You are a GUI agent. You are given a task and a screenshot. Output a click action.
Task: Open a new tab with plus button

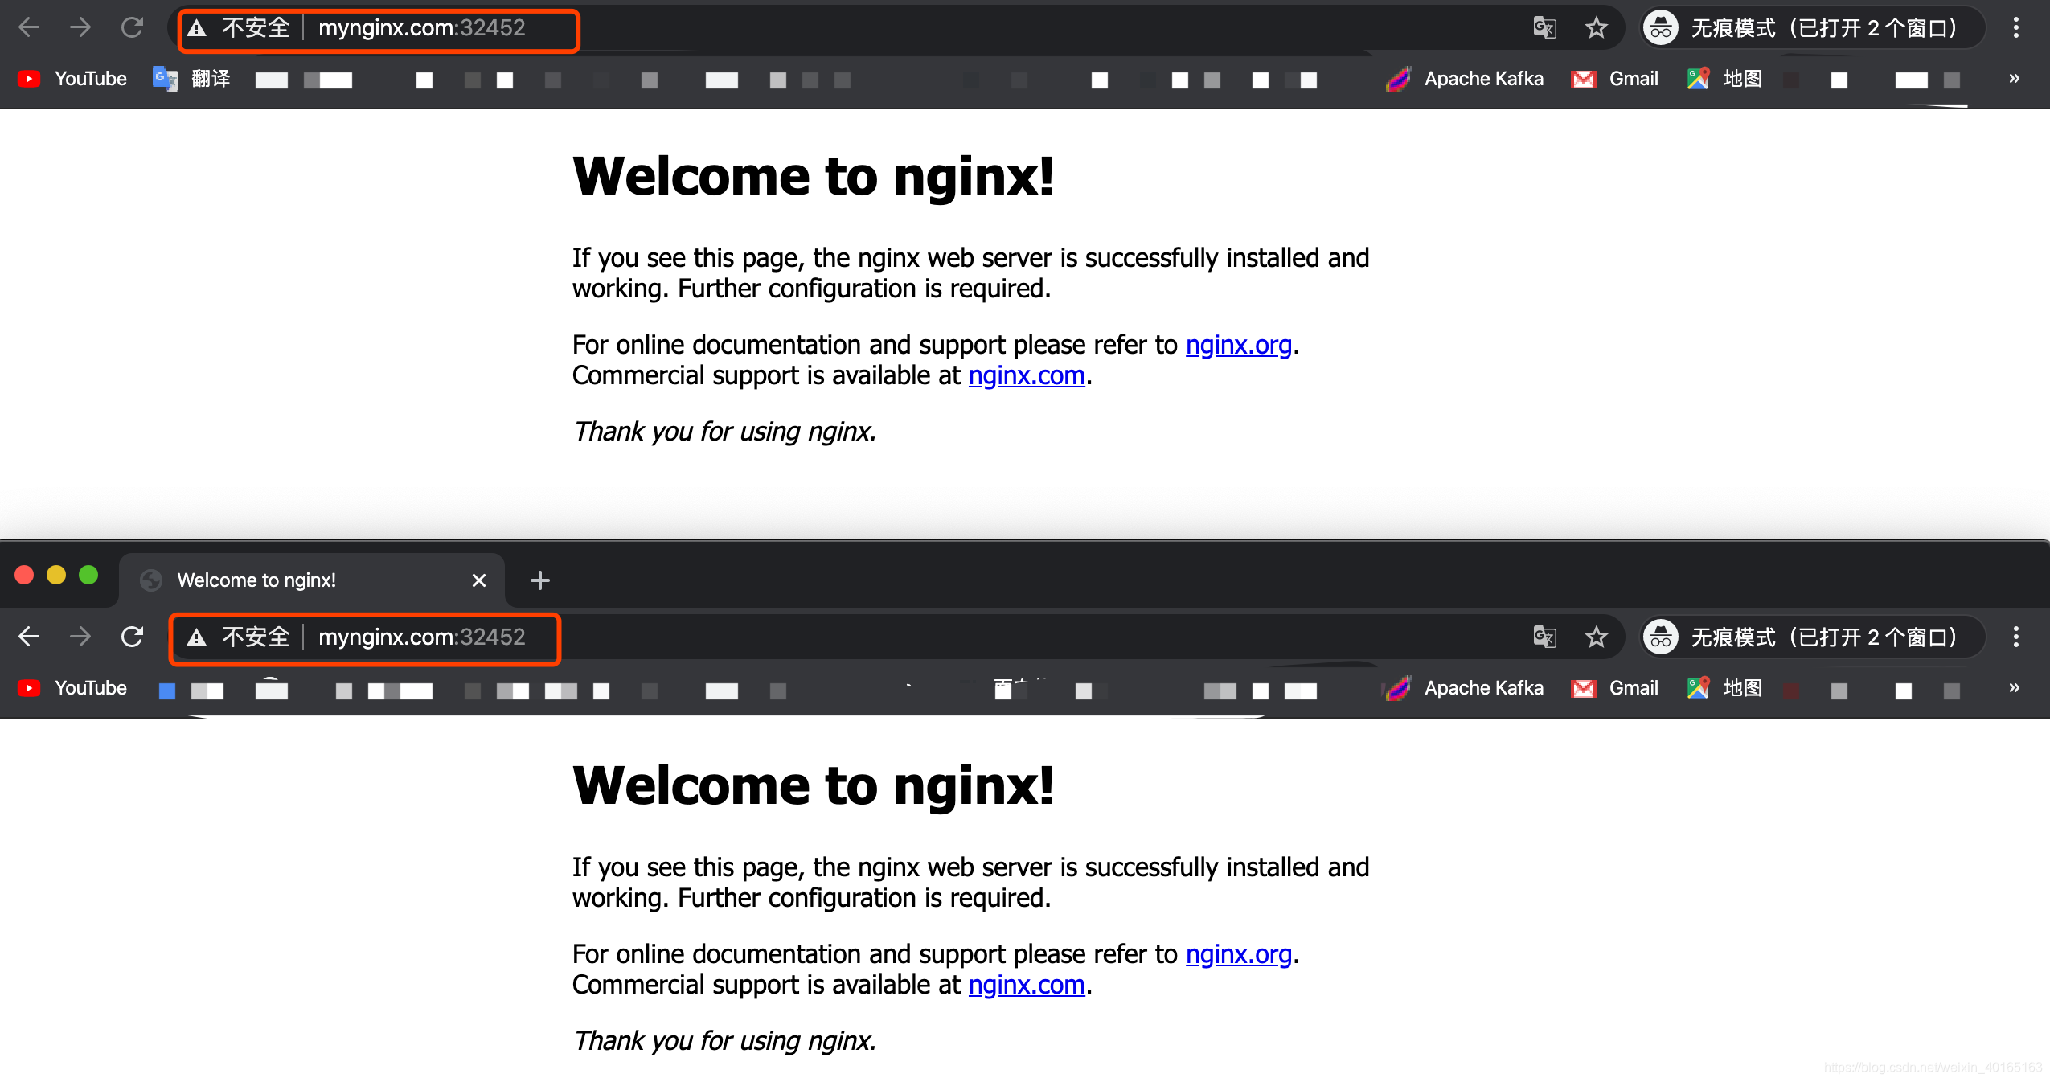coord(540,580)
